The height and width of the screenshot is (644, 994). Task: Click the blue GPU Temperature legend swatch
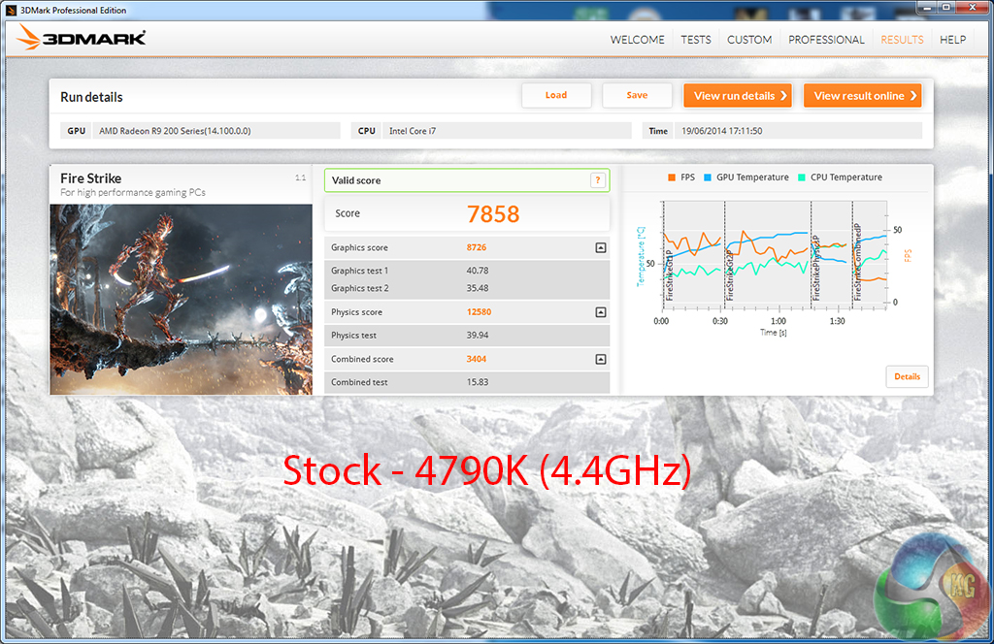pos(708,177)
